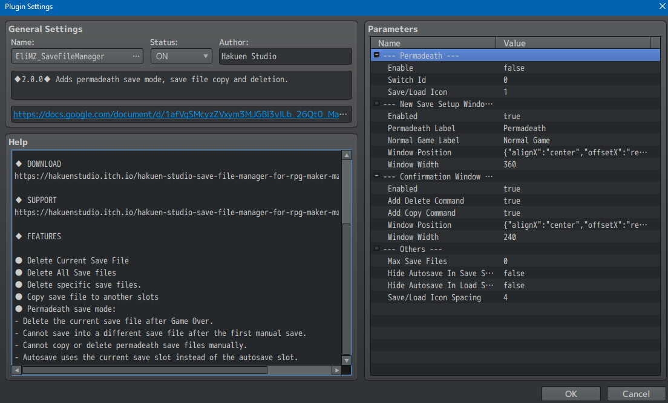
Task: Click the OK button
Action: tap(571, 394)
